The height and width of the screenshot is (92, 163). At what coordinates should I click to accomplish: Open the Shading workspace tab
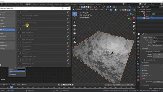(67, 4)
